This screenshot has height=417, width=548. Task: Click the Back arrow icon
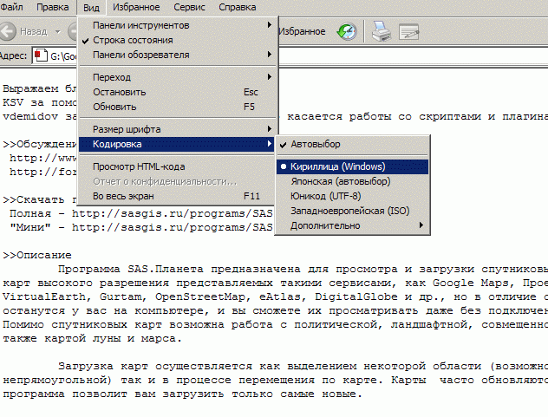[9, 32]
